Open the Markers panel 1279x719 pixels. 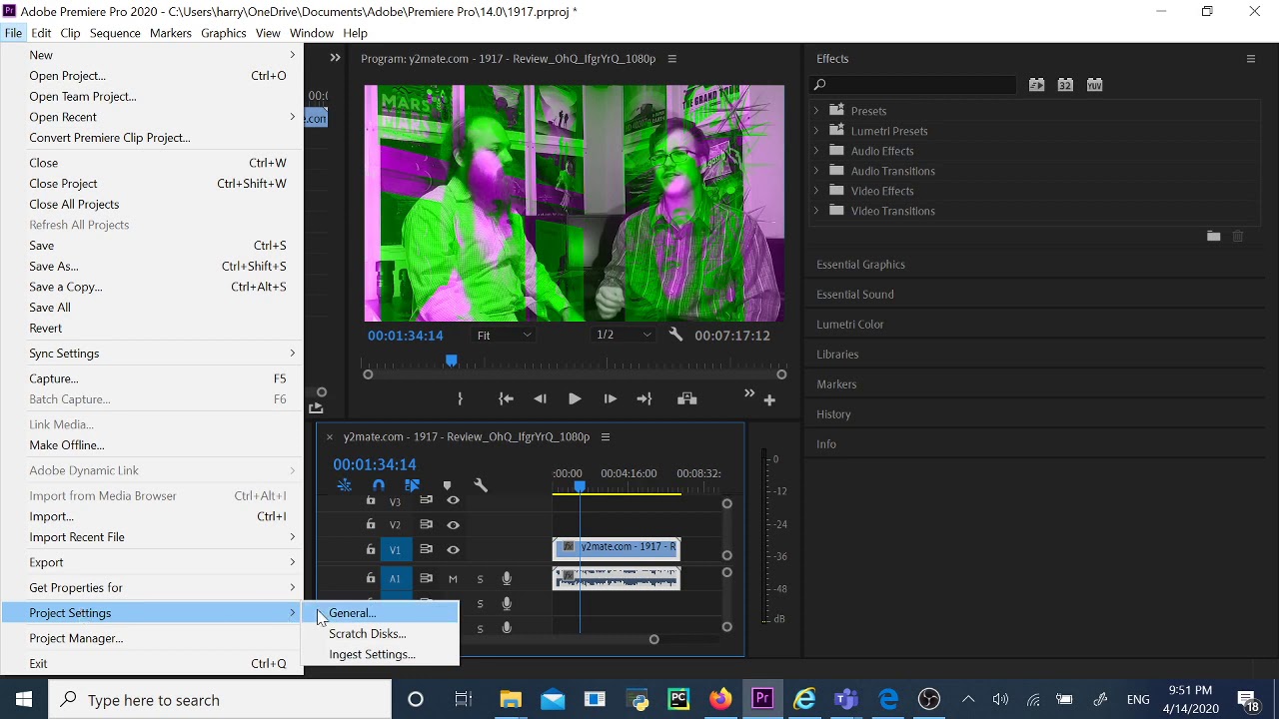click(836, 384)
